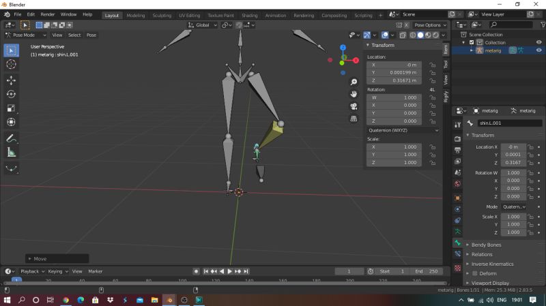The image size is (546, 306).
Task: Toggle the X-ray view button
Action: pyautogui.click(x=403, y=35)
